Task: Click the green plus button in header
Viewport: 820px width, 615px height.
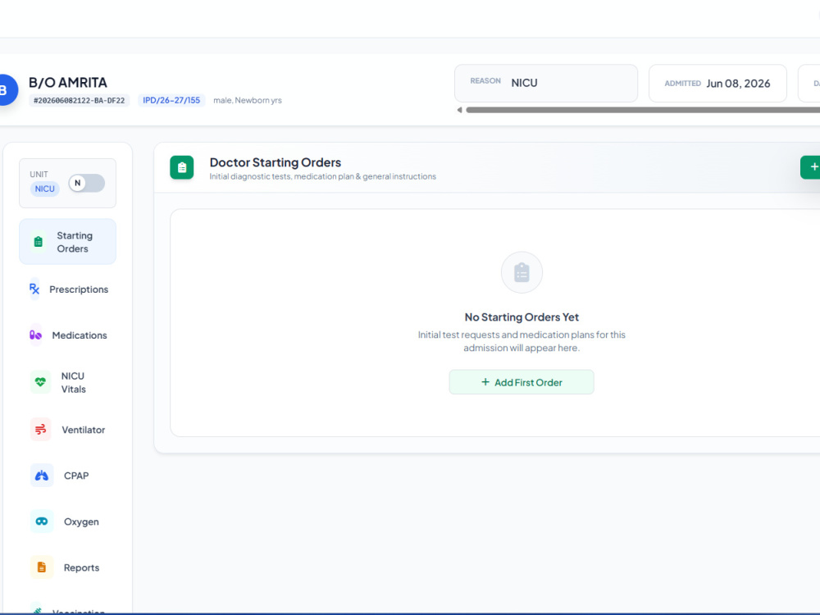Action: [811, 167]
